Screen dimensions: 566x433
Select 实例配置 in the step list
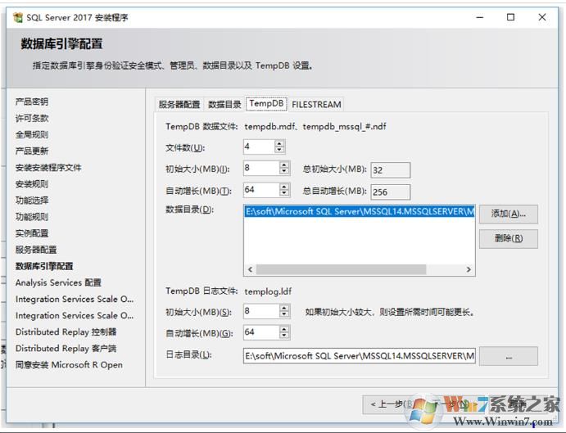32,233
